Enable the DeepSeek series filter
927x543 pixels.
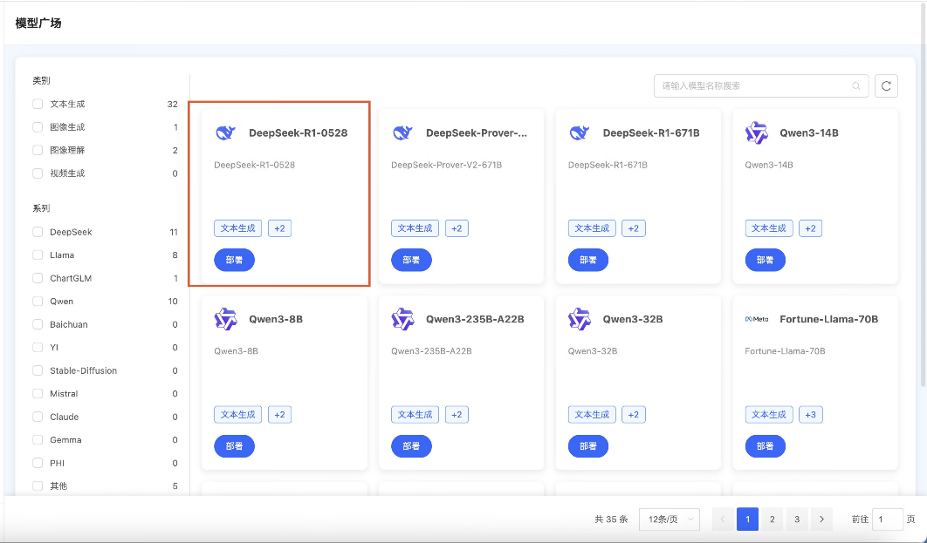click(x=38, y=232)
